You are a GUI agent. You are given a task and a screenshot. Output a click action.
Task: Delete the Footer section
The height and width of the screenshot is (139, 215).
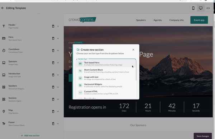[53, 124]
